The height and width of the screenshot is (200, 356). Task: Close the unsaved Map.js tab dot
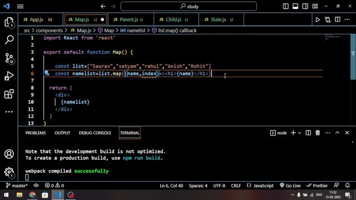[102, 19]
